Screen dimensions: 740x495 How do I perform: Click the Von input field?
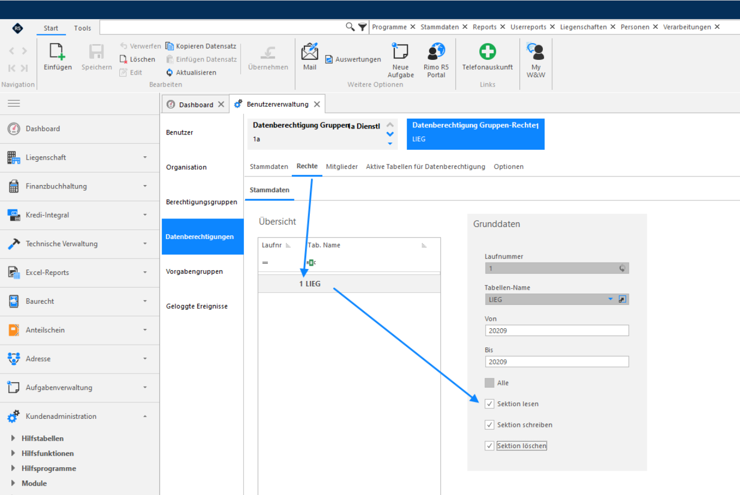pyautogui.click(x=557, y=331)
